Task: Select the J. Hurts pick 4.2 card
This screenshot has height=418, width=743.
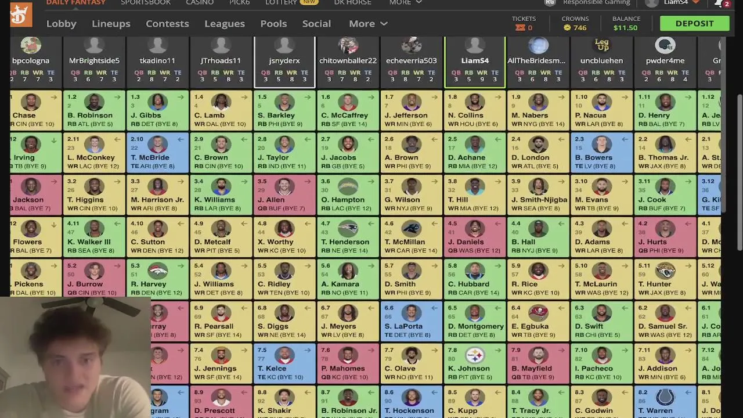Action: (665, 237)
